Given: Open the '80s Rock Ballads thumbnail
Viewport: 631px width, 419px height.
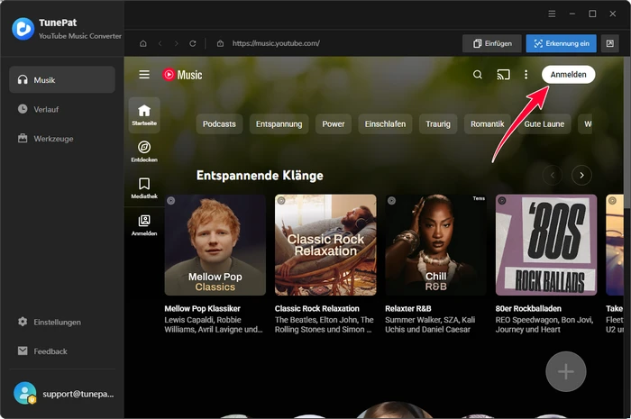Looking at the screenshot, I should coord(546,245).
